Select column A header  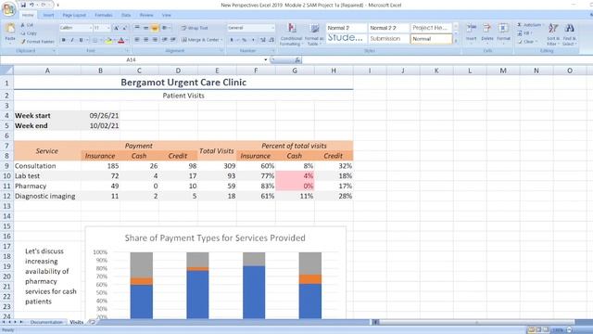(x=47, y=71)
